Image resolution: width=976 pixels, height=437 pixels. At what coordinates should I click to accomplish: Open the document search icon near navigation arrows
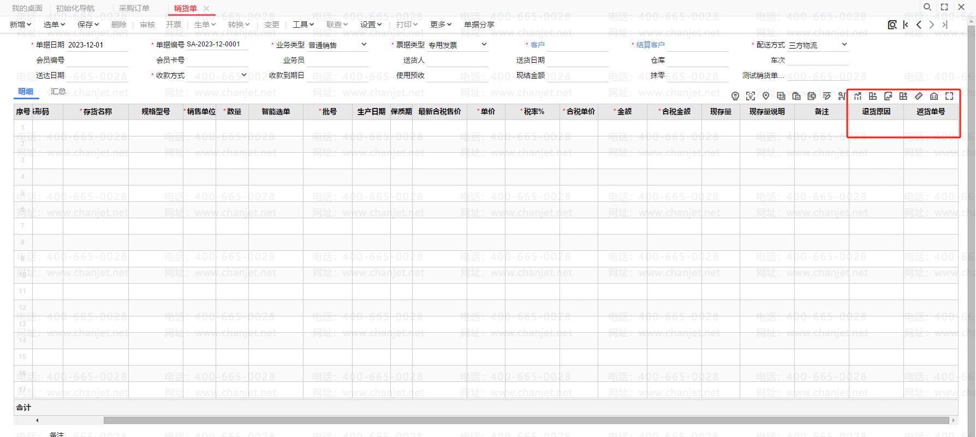[892, 25]
